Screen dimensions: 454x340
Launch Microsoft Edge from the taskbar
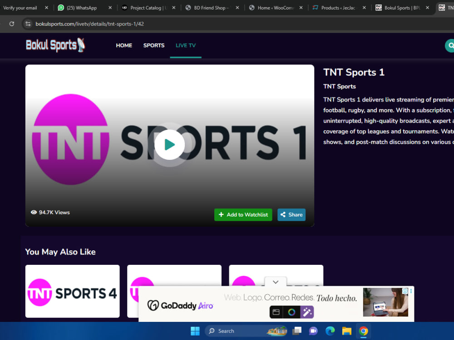(x=330, y=331)
